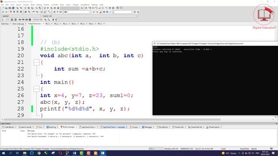
Task: Open the Build menu
Action: click(x=33, y=5)
